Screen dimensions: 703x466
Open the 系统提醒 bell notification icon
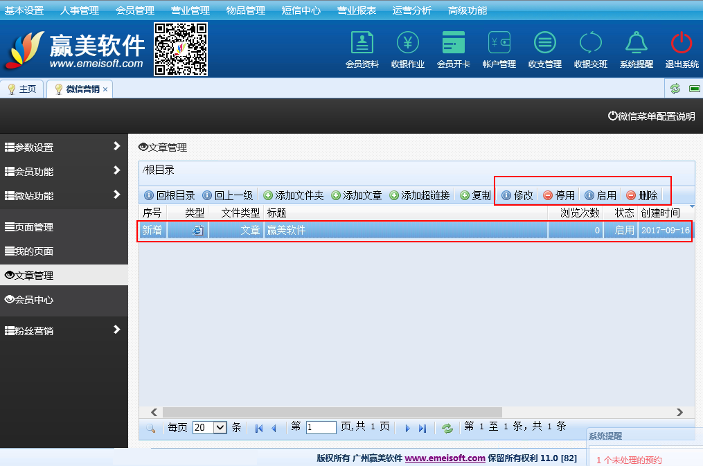point(636,44)
